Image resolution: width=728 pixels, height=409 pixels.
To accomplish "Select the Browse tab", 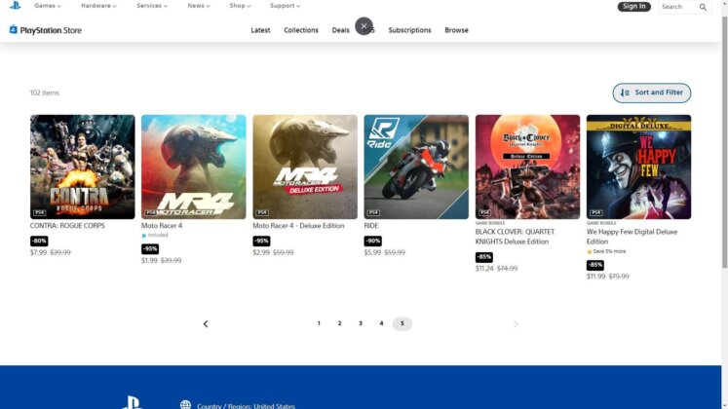I will tap(456, 30).
